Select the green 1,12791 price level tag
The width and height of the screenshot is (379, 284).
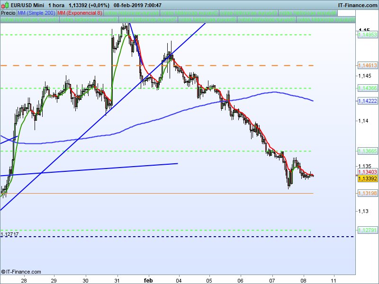click(x=367, y=230)
